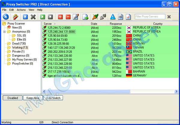Sort by the Country column header

152,24
